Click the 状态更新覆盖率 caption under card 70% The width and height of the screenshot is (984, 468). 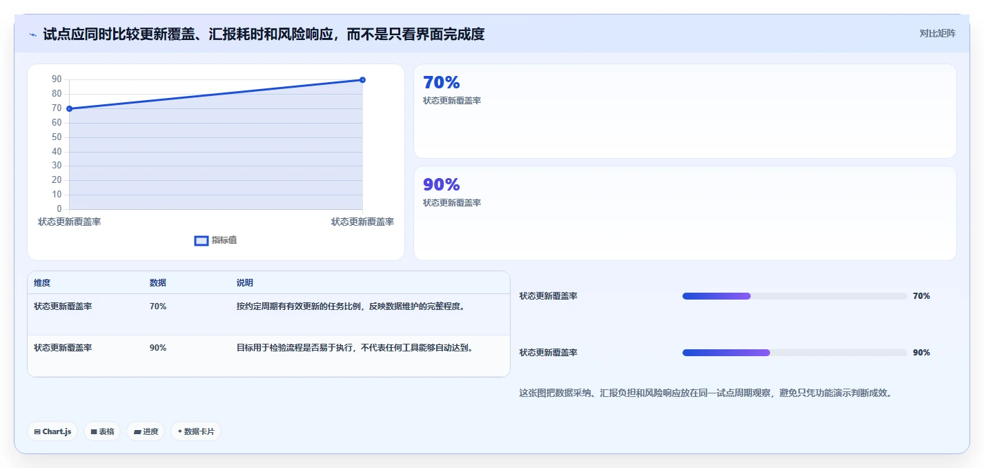(x=452, y=101)
